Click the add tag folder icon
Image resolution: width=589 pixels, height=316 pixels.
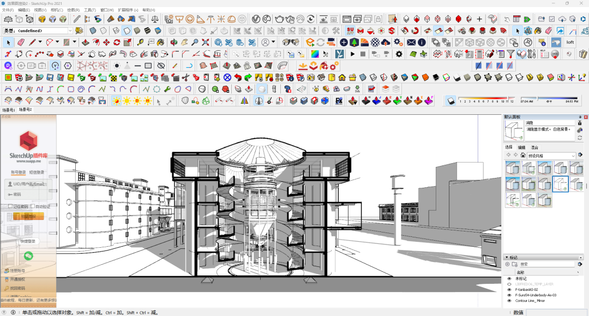coord(515,264)
